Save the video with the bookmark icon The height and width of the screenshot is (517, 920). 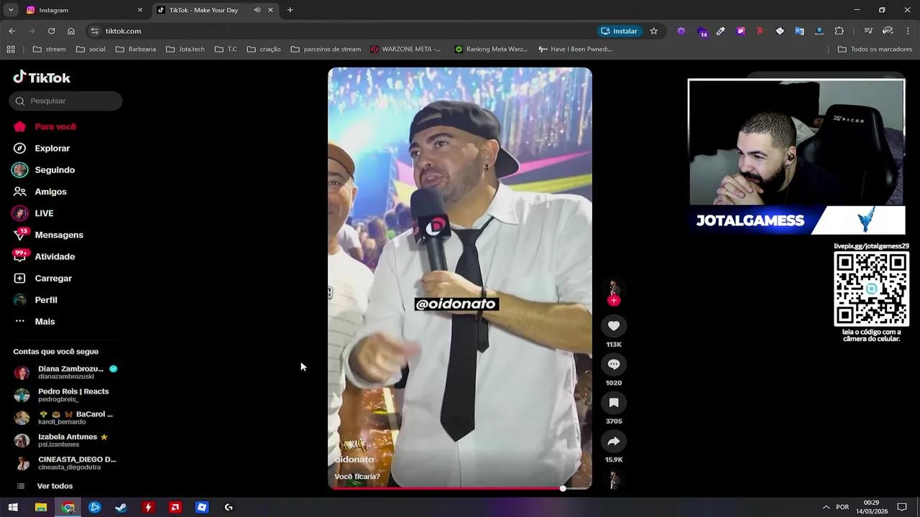[x=613, y=402]
